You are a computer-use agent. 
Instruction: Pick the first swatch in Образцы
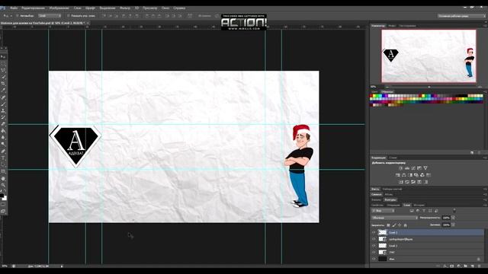[371, 96]
